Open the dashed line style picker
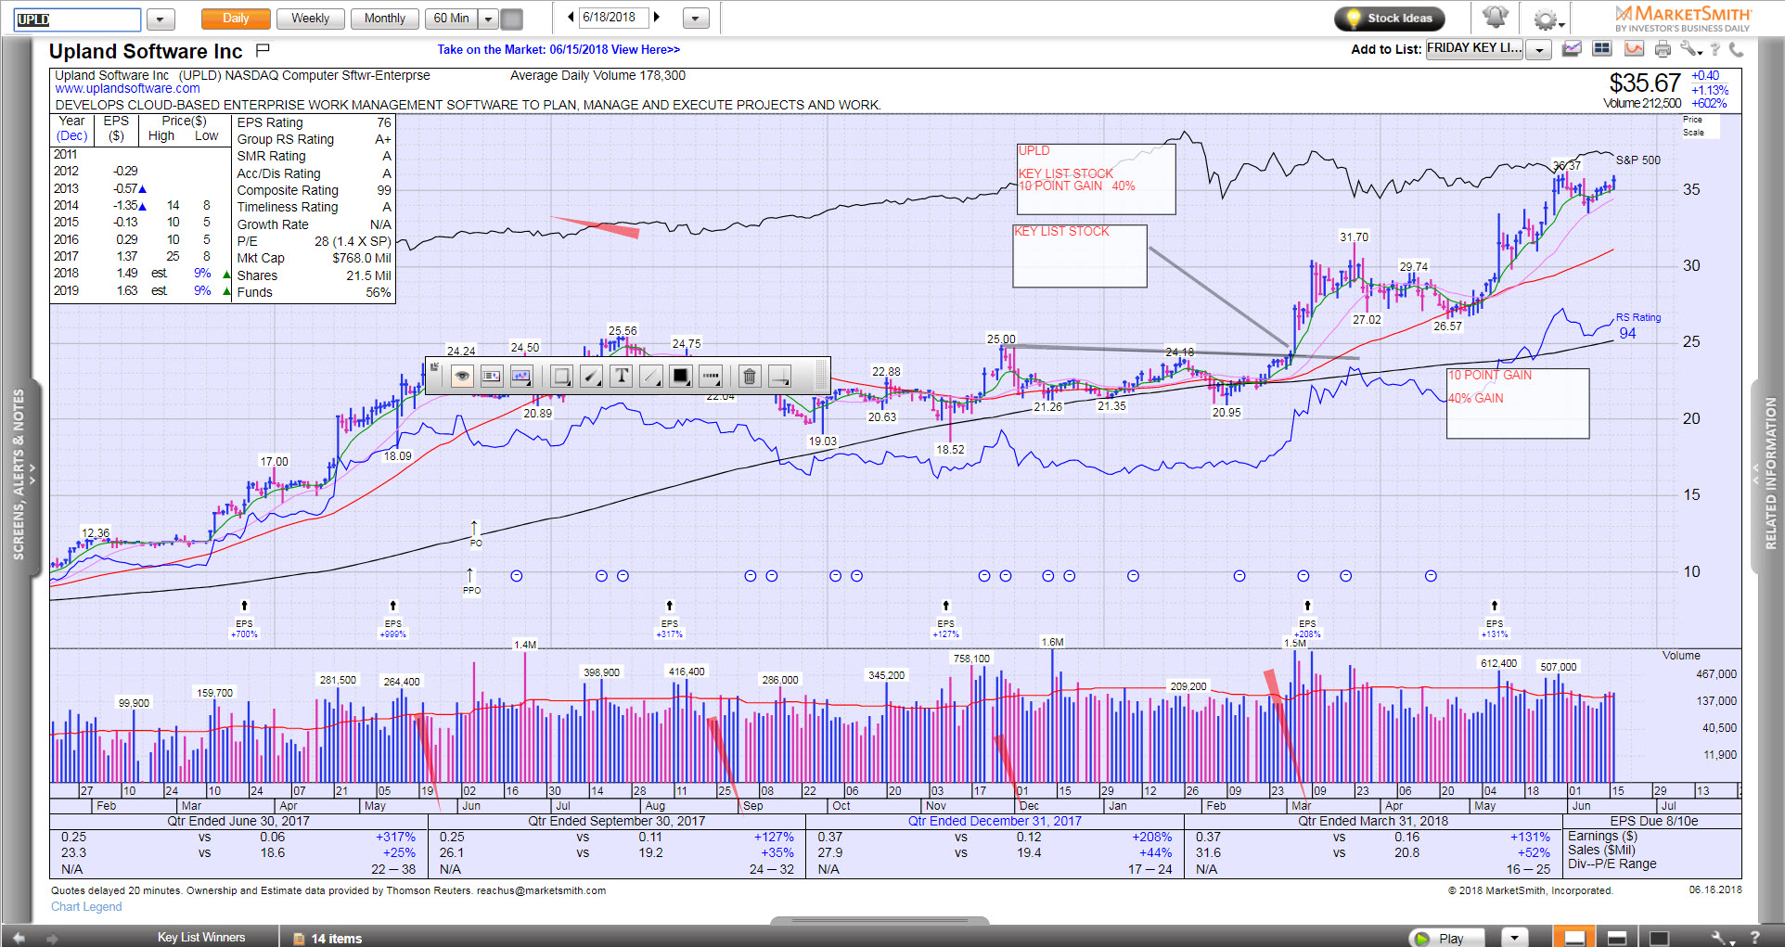1785x947 pixels. pyautogui.click(x=711, y=376)
